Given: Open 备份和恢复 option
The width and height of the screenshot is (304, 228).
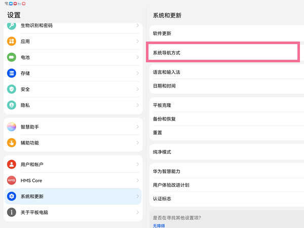Looking at the screenshot, I should [x=227, y=119].
